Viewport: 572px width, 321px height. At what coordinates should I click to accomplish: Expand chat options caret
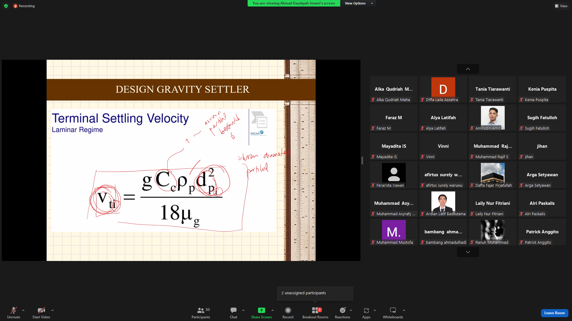243,310
